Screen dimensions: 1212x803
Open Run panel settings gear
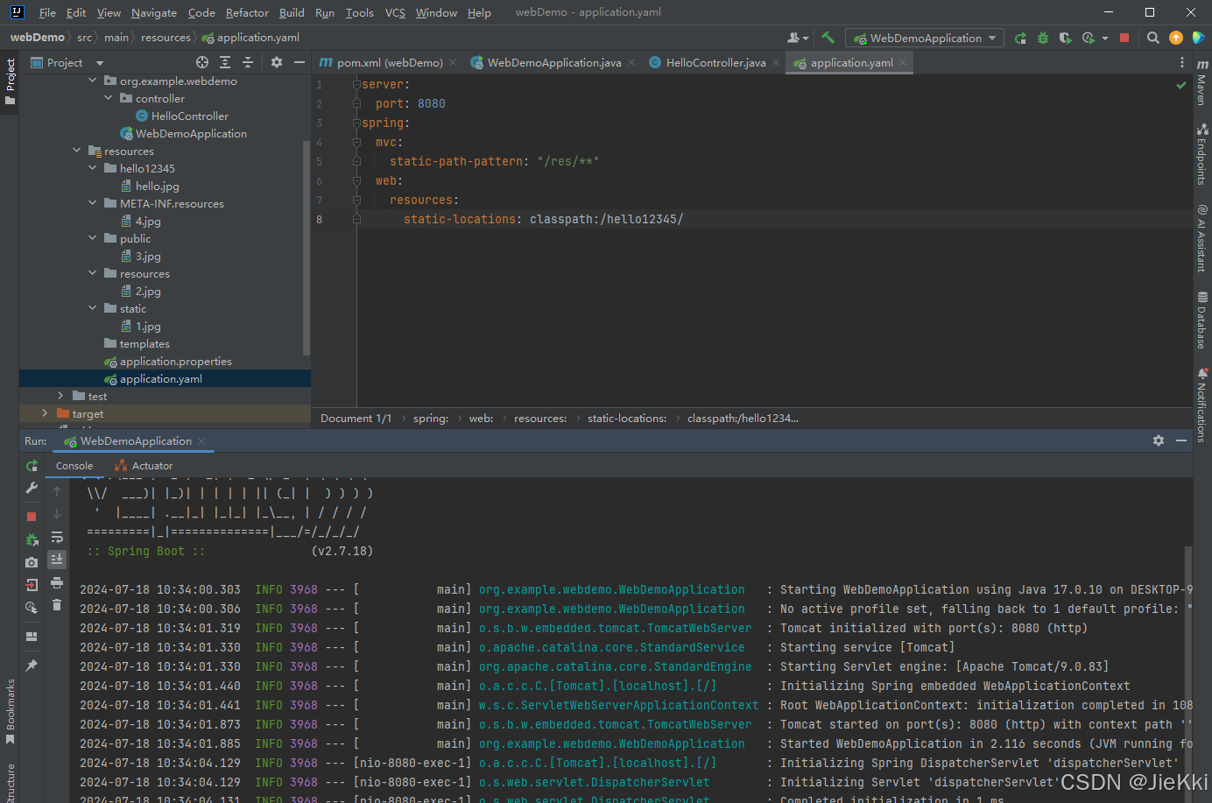1159,440
